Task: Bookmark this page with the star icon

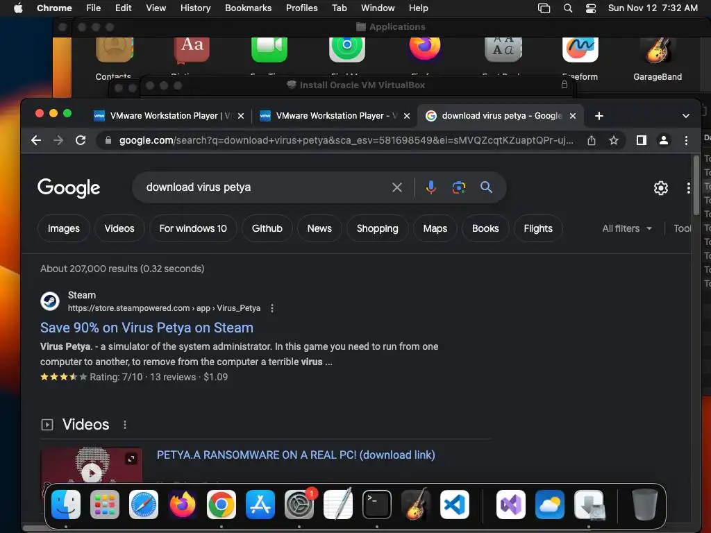Action: pyautogui.click(x=614, y=140)
